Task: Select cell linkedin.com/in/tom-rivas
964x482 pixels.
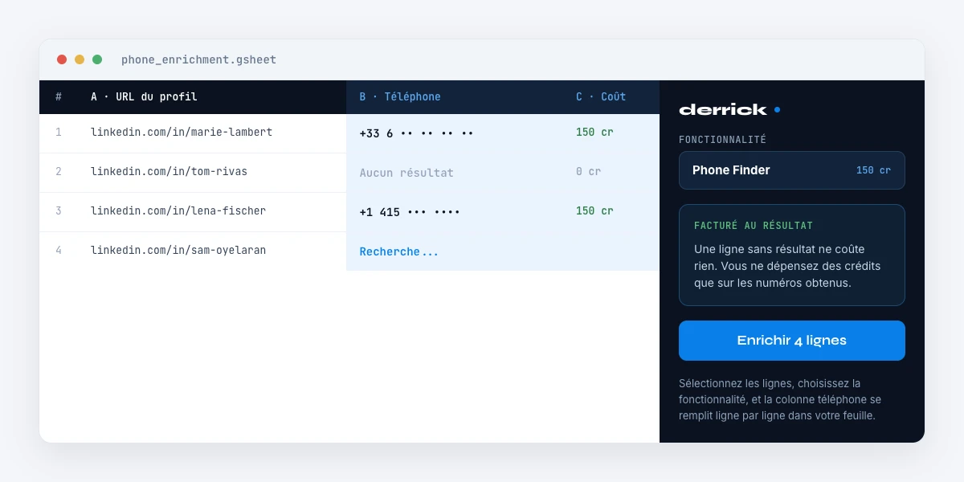Action: point(169,171)
